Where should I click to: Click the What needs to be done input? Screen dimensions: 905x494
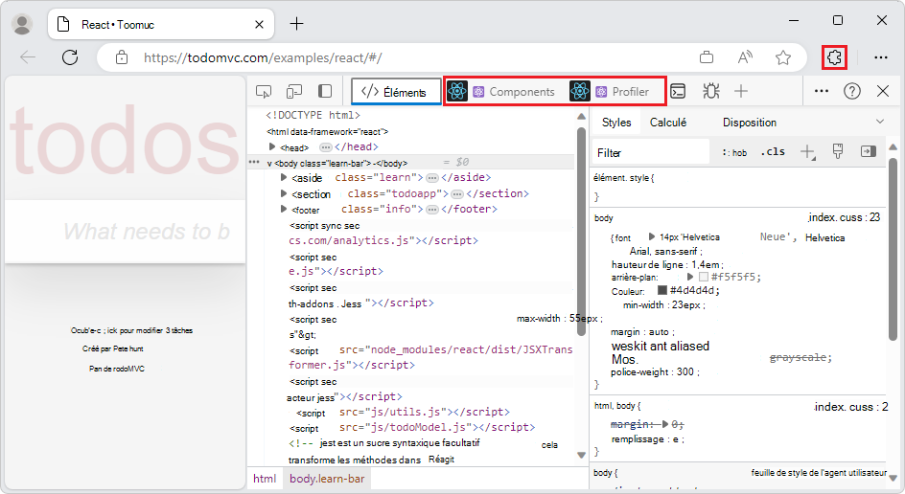click(x=126, y=232)
